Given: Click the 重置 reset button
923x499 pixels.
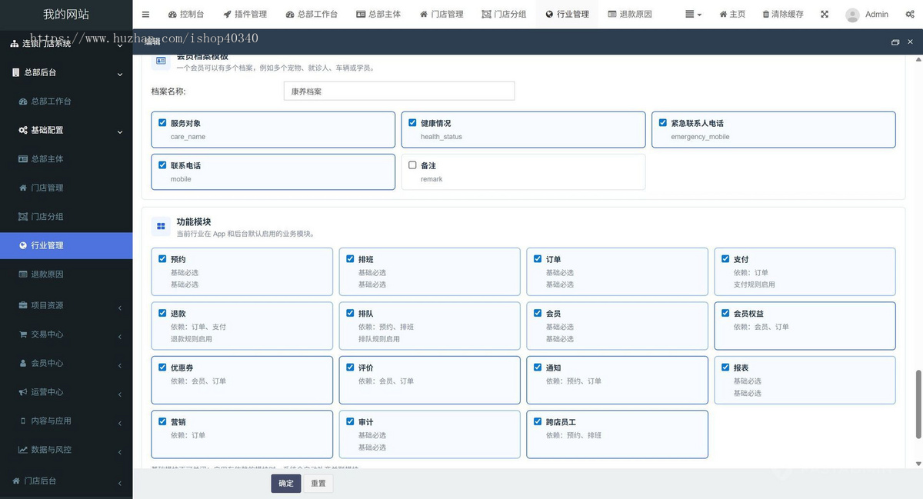Looking at the screenshot, I should pyautogui.click(x=318, y=484).
